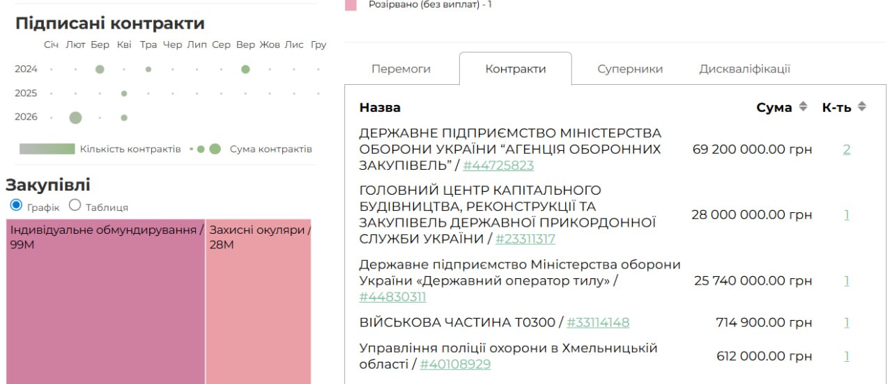This screenshot has width=892, height=384.
Task: Click the large February 2026 contract bubble
Action: [75, 118]
